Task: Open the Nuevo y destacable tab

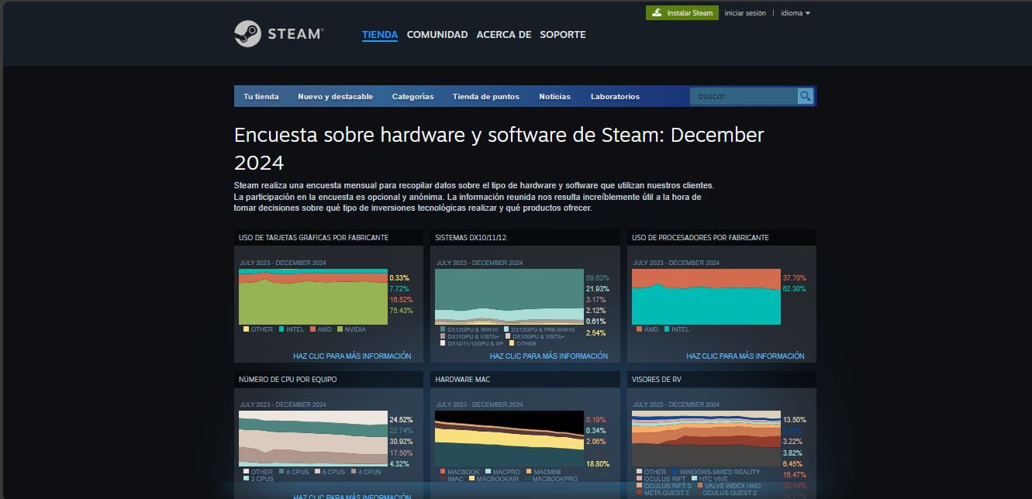Action: (336, 97)
